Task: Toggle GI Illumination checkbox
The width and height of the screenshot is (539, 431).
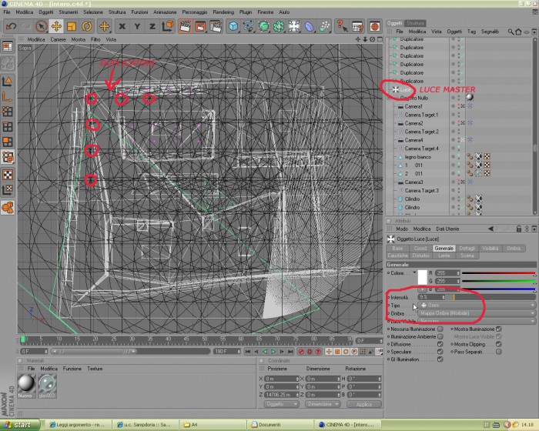Action: [440, 359]
